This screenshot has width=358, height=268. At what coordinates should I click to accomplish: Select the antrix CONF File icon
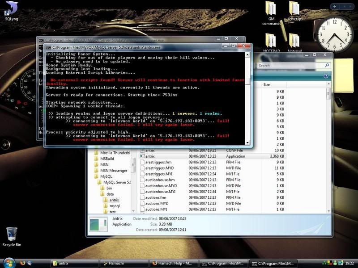[x=142, y=151]
